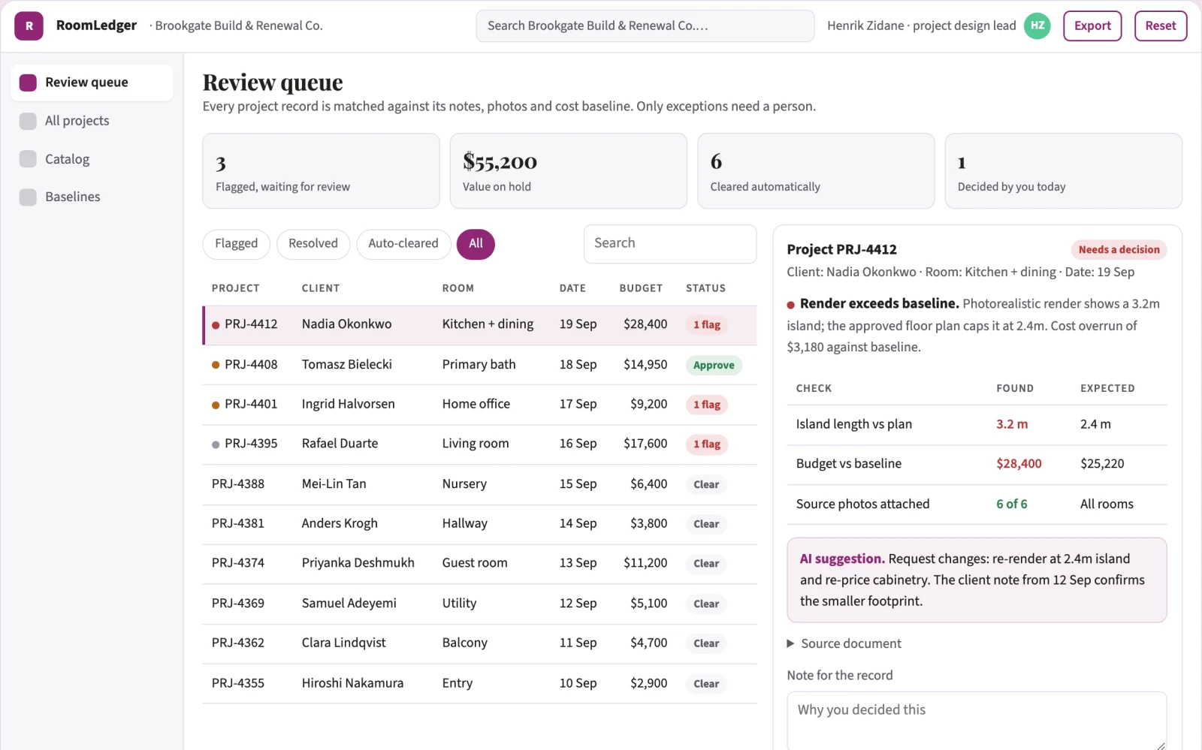1202x750 pixels.
Task: Switch to the Flagged filter tab
Action: click(236, 244)
